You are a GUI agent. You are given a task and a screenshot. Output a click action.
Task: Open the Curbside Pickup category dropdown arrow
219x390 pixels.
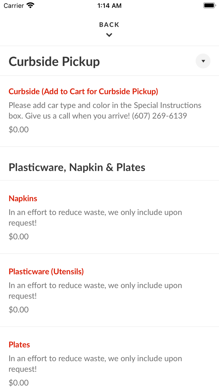pyautogui.click(x=203, y=61)
